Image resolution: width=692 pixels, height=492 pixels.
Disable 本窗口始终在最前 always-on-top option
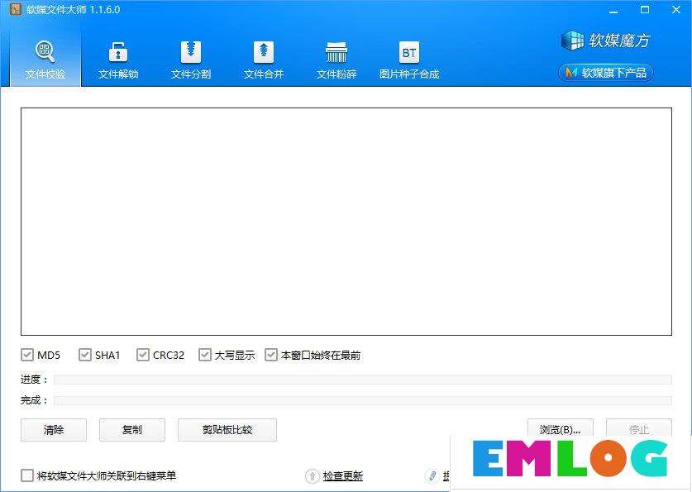point(271,354)
